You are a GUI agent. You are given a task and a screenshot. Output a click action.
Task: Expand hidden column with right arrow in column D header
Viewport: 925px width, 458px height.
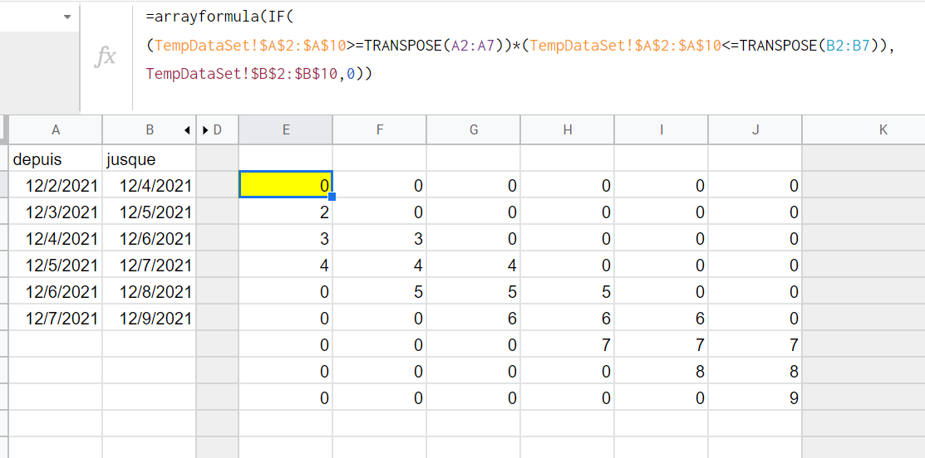[205, 130]
